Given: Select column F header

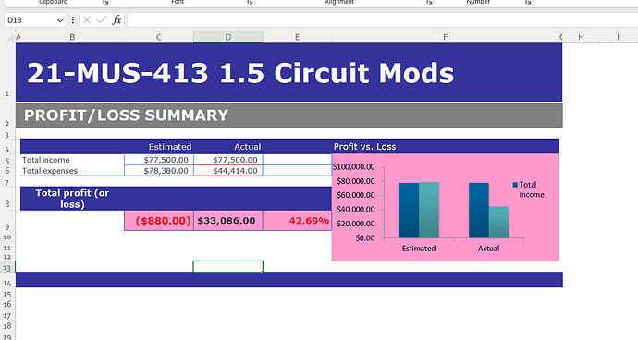Looking at the screenshot, I should click(446, 37).
